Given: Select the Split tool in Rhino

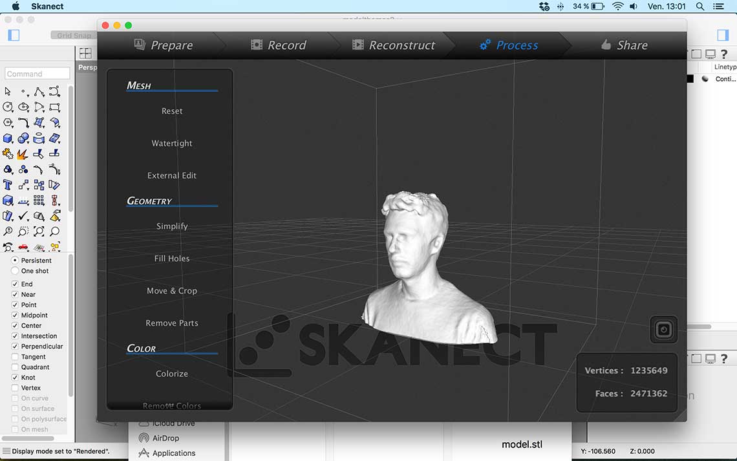Looking at the screenshot, I should coord(54,154).
